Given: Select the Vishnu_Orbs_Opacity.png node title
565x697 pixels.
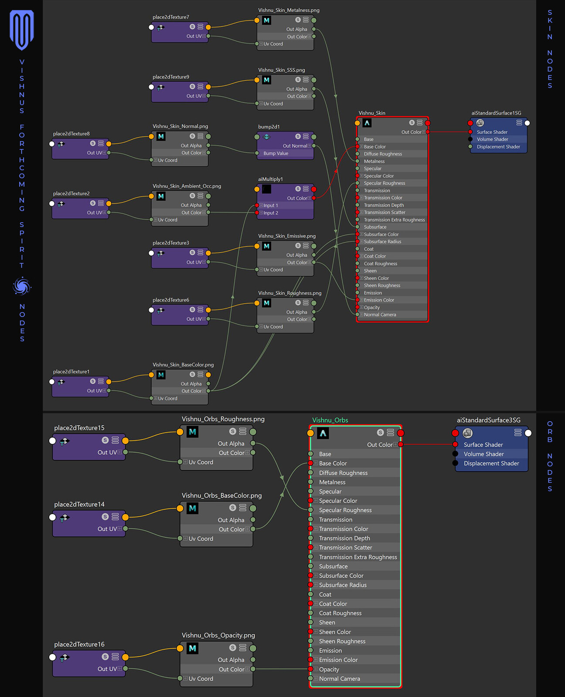Looking at the screenshot, I should point(218,635).
